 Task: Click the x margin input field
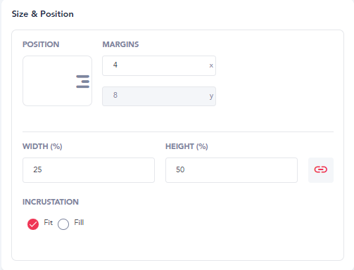159,65
